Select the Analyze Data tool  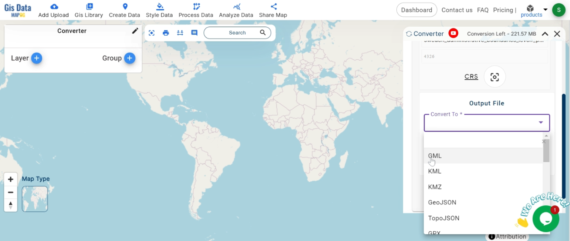point(236,10)
